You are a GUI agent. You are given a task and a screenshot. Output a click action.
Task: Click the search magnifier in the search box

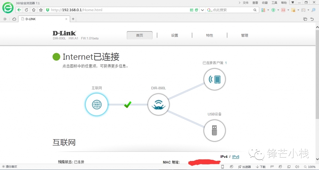pyautogui.click(x=255, y=10)
